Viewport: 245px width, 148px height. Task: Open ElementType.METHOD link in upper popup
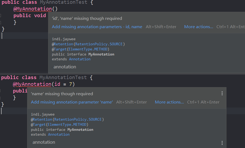point(88,49)
